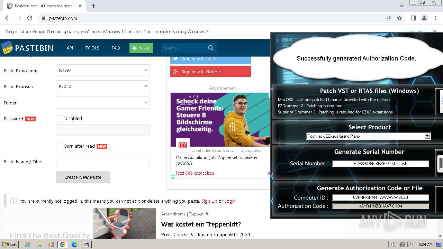Click the volume tray icon

(393, 245)
